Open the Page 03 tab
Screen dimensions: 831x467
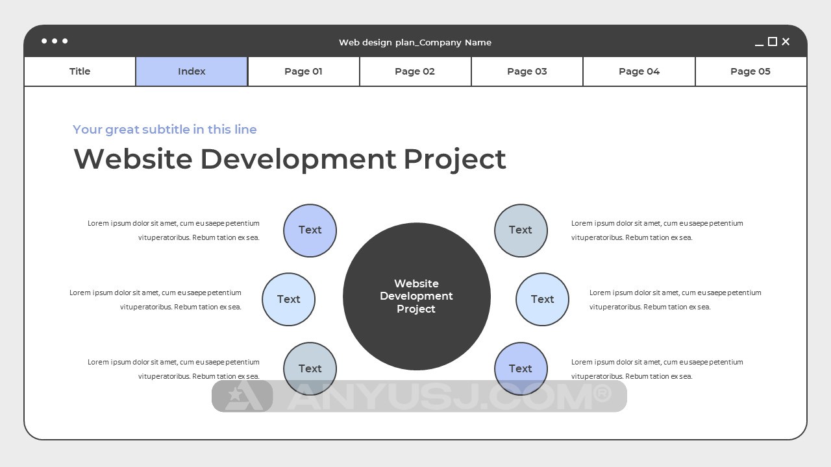tap(527, 71)
